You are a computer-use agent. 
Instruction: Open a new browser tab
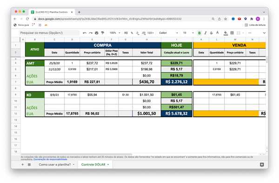79,12
